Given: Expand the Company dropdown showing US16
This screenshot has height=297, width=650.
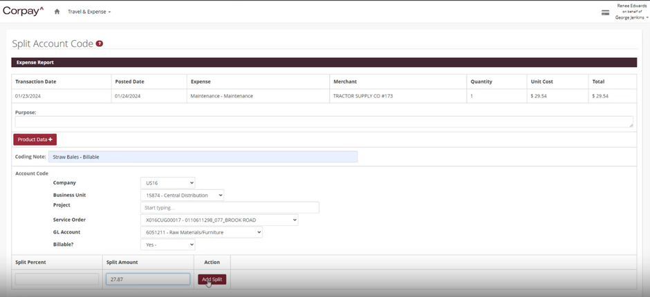Looking at the screenshot, I should (x=167, y=183).
